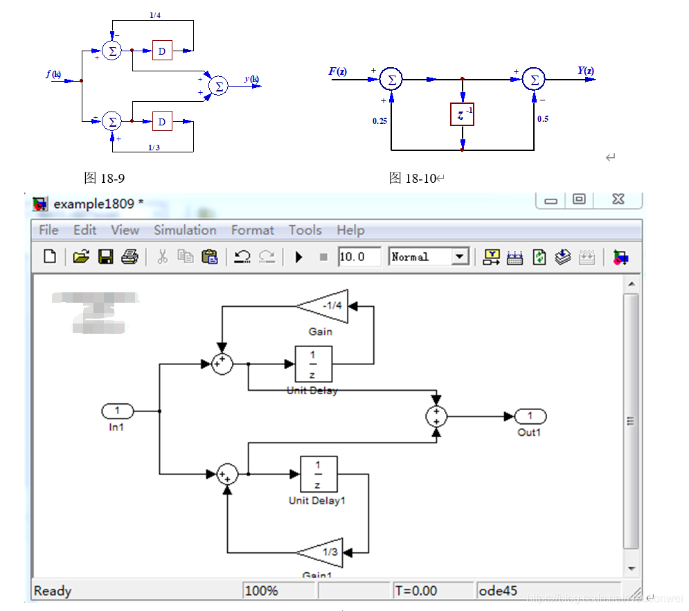Undo the last action
689x611 pixels.
242,256
